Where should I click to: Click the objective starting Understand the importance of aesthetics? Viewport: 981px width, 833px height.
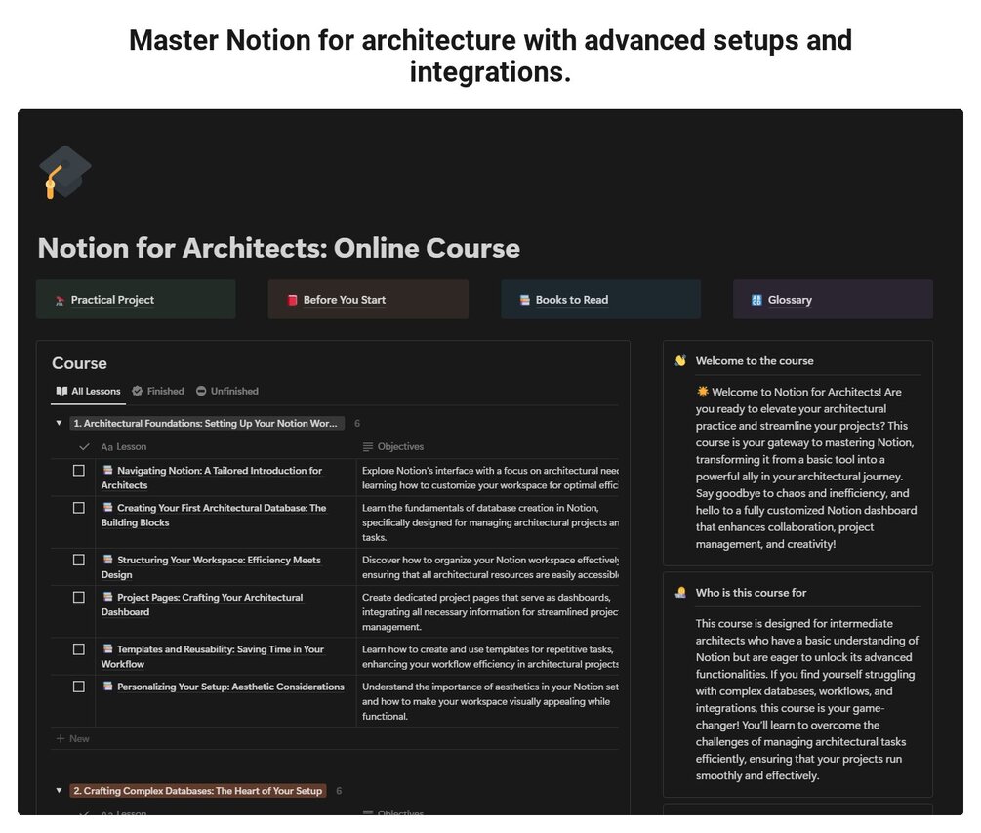490,701
